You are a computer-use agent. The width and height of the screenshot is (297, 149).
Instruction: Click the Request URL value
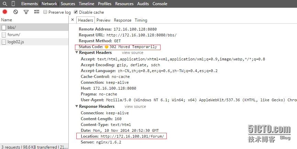coord(142,35)
